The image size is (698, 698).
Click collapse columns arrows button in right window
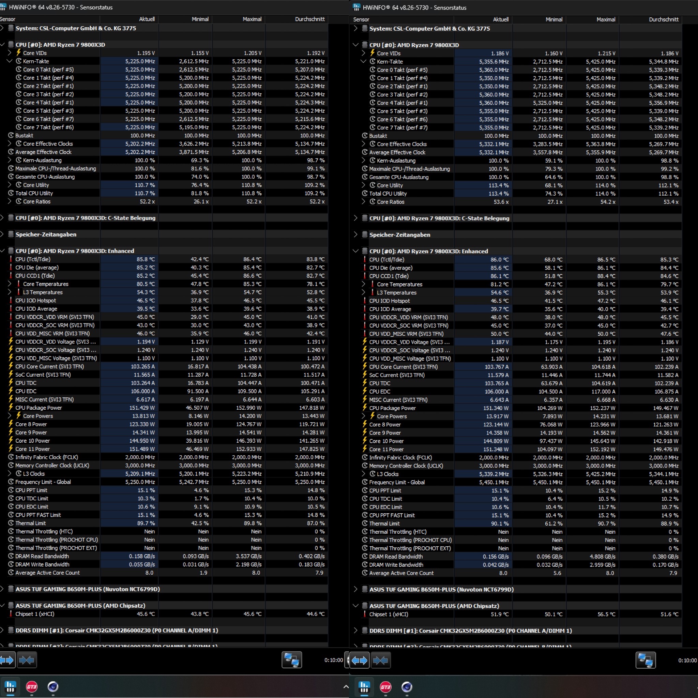380,661
